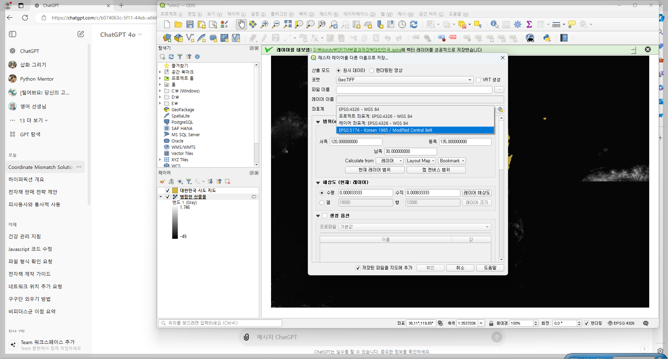Open the 플러그인 menu
Image resolution: width=668 pixels, height=359 pixels.
click(282, 14)
